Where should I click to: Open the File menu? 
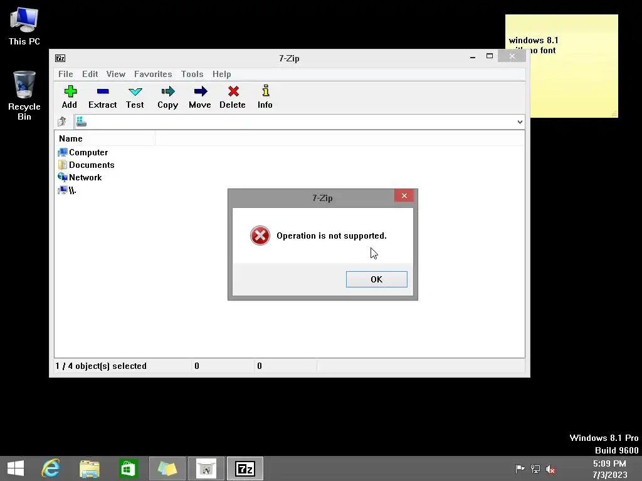[x=65, y=74]
